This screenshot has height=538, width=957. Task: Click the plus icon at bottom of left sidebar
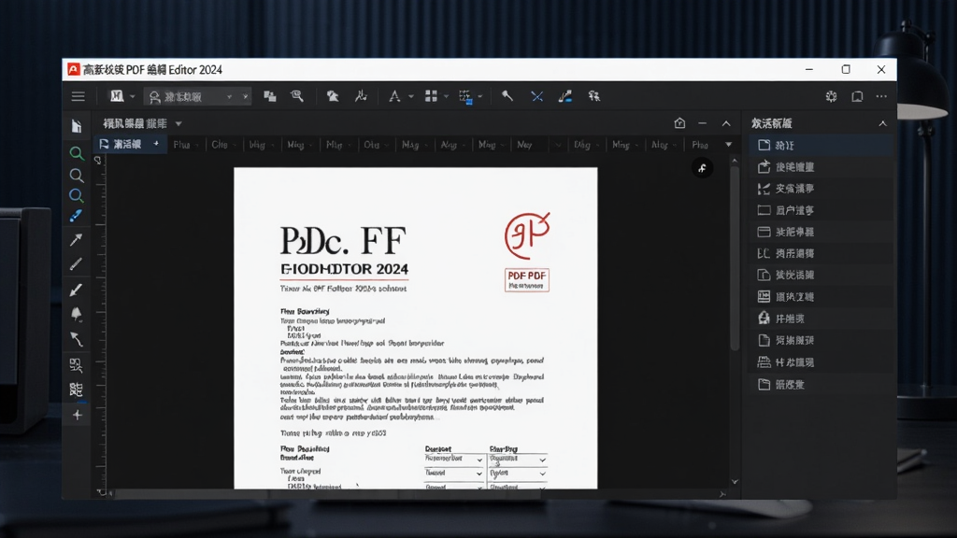(77, 416)
